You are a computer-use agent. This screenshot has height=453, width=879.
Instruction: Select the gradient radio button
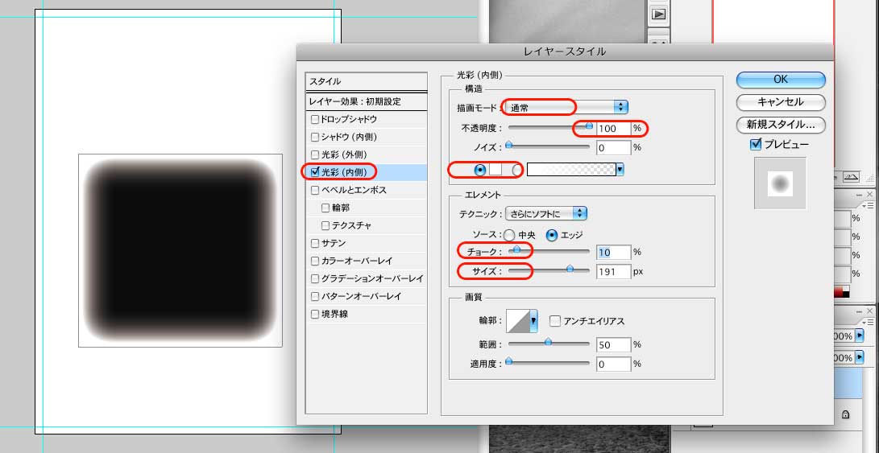(x=516, y=170)
